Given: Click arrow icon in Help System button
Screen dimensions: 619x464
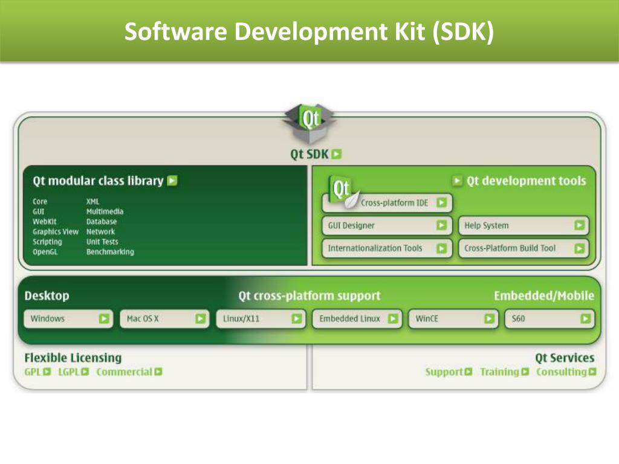Looking at the screenshot, I should click(x=579, y=225).
